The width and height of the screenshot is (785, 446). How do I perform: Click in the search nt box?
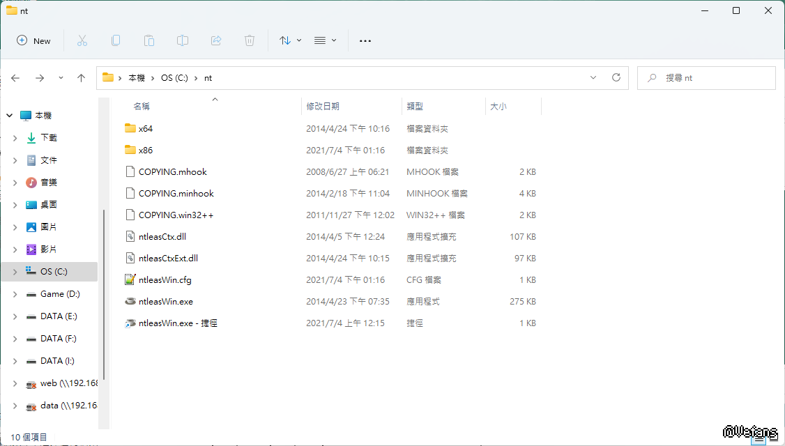(711, 78)
